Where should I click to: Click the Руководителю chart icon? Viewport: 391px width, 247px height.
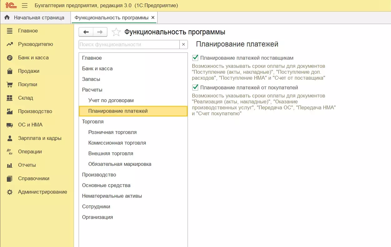pyautogui.click(x=10, y=44)
